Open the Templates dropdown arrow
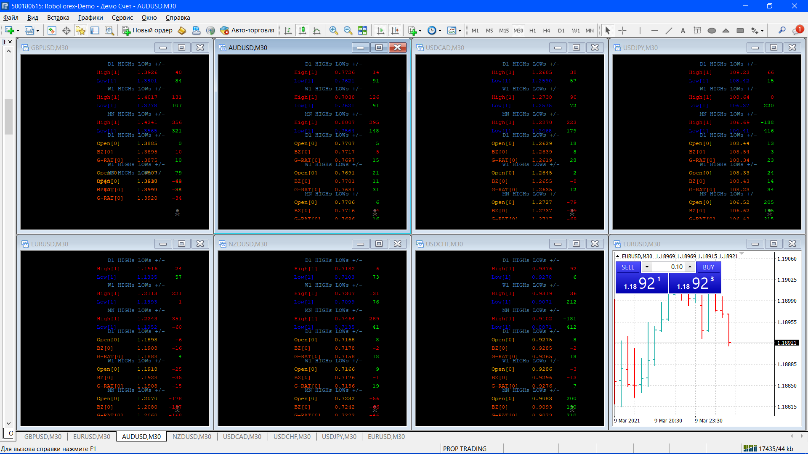Screen dimensions: 808x454 [460, 31]
